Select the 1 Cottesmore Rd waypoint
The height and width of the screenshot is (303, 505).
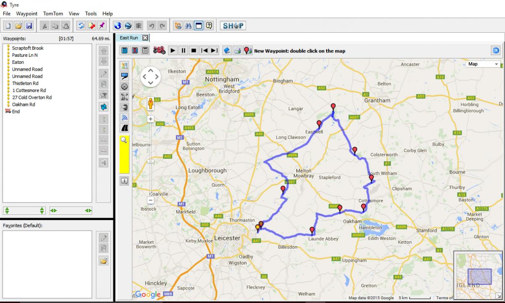click(x=29, y=90)
